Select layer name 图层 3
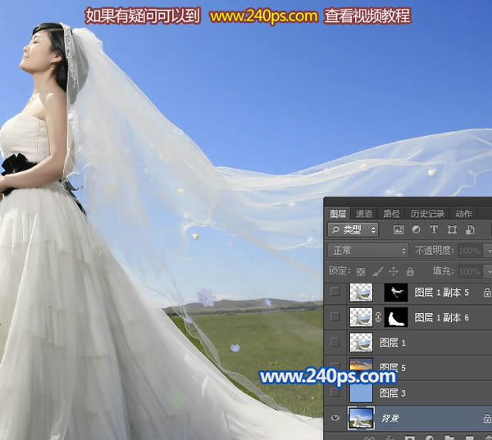Image resolution: width=492 pixels, height=440 pixels. tap(393, 393)
